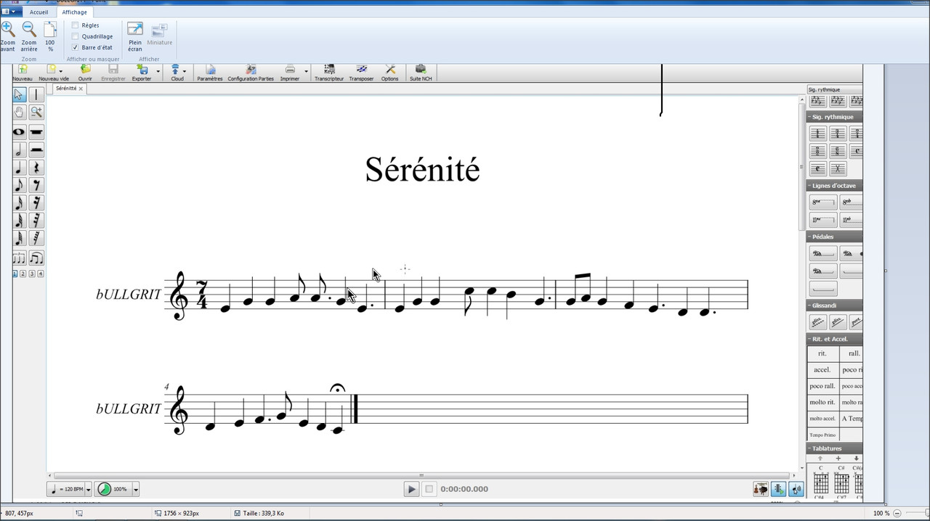
Task: Insert the accel. marking
Action: (x=822, y=369)
